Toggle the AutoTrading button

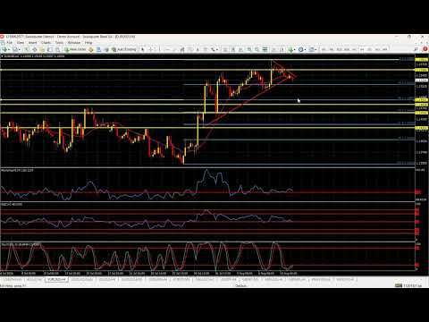click(123, 49)
